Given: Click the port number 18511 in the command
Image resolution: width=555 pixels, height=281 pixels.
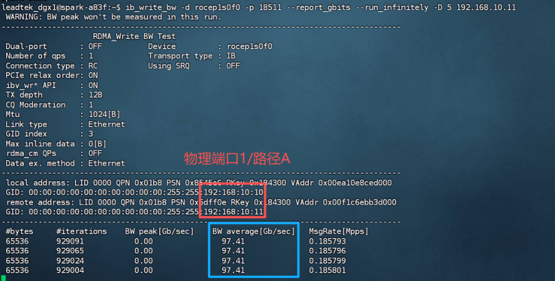Looking at the screenshot, I should click(x=270, y=7).
